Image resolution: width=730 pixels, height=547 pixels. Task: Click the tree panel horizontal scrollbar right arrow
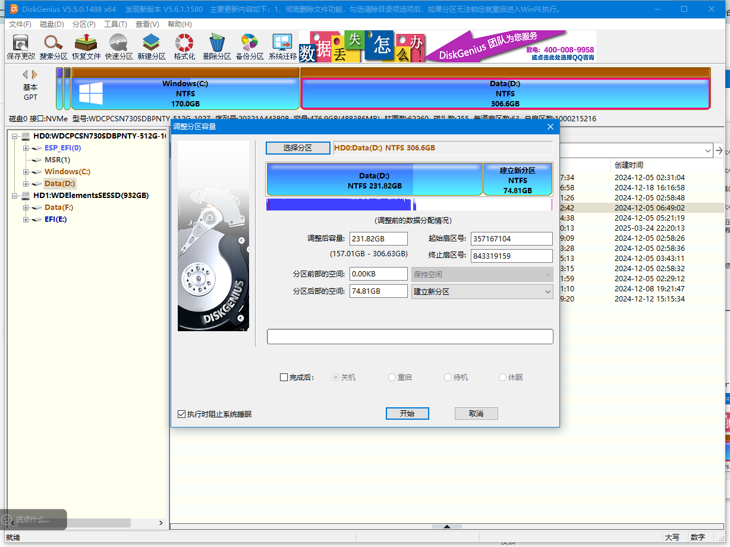tap(161, 523)
